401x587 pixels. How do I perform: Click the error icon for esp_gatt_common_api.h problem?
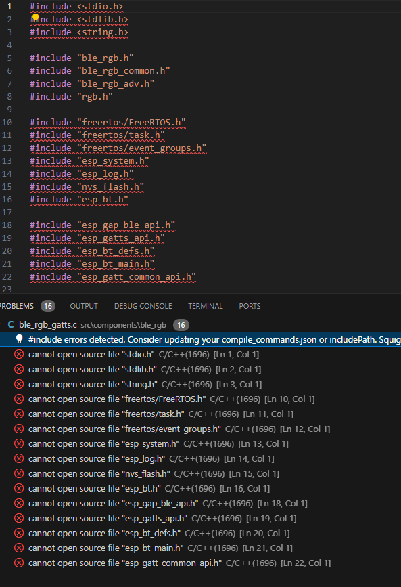pyautogui.click(x=19, y=563)
